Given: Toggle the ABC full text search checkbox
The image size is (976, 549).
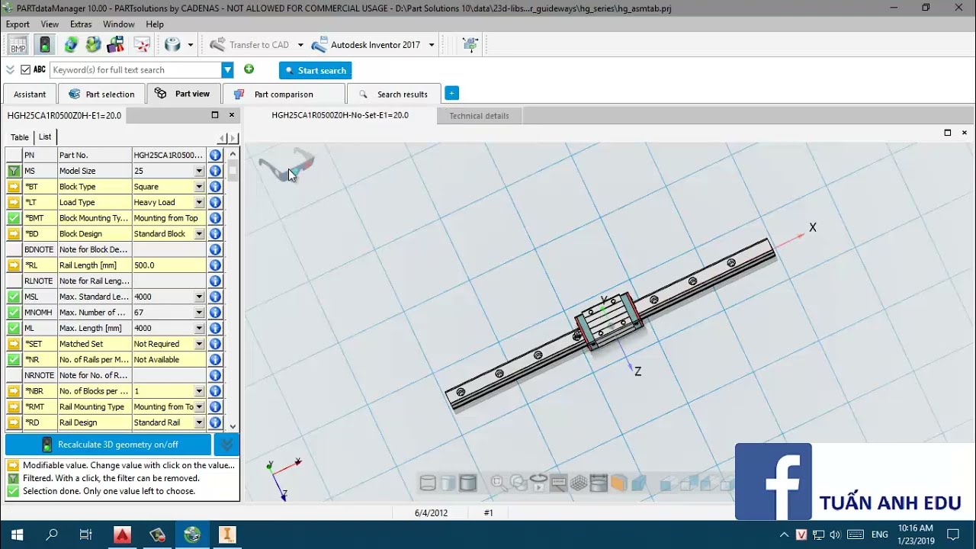Looking at the screenshot, I should click(x=26, y=69).
